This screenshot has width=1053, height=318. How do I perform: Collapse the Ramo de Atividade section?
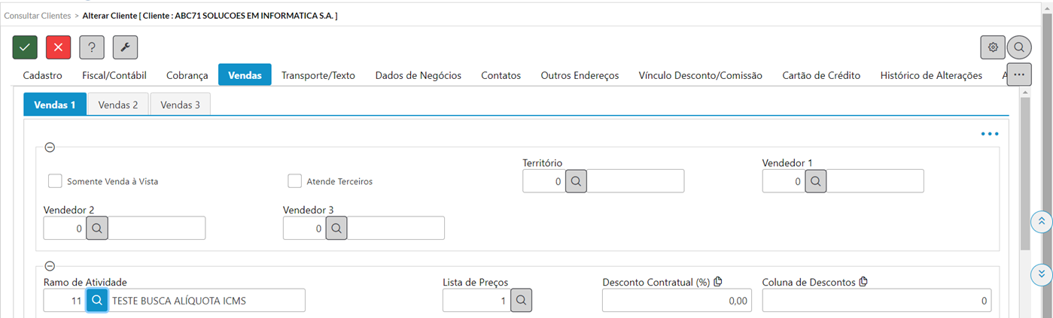pyautogui.click(x=50, y=266)
